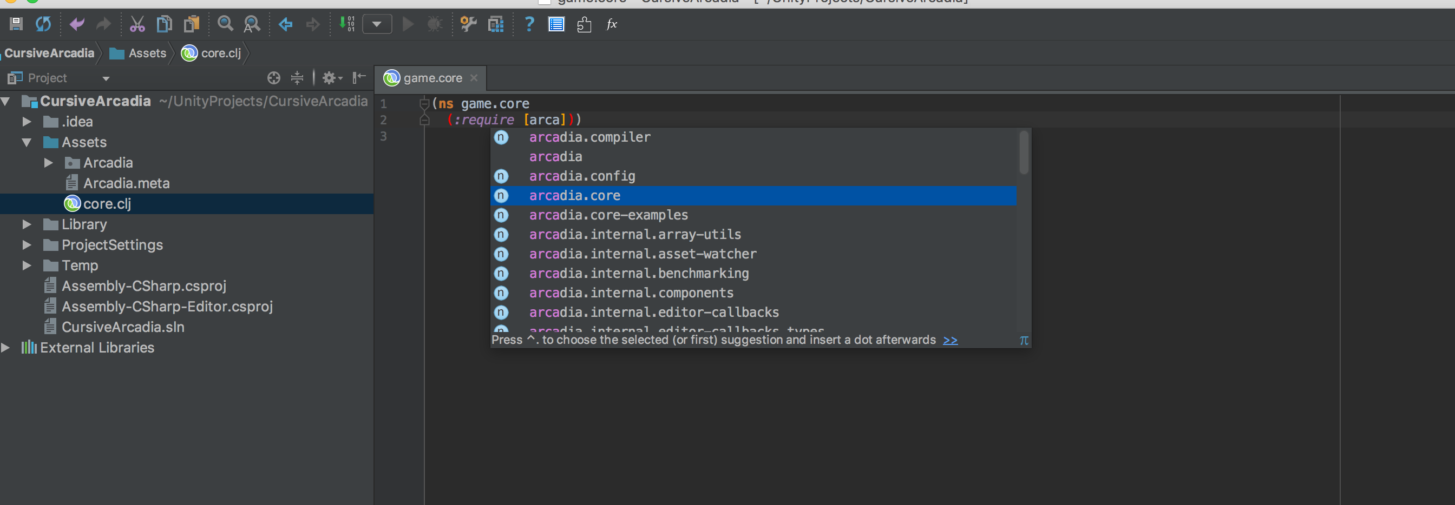
Task: Expand the Library folder
Action: [27, 224]
